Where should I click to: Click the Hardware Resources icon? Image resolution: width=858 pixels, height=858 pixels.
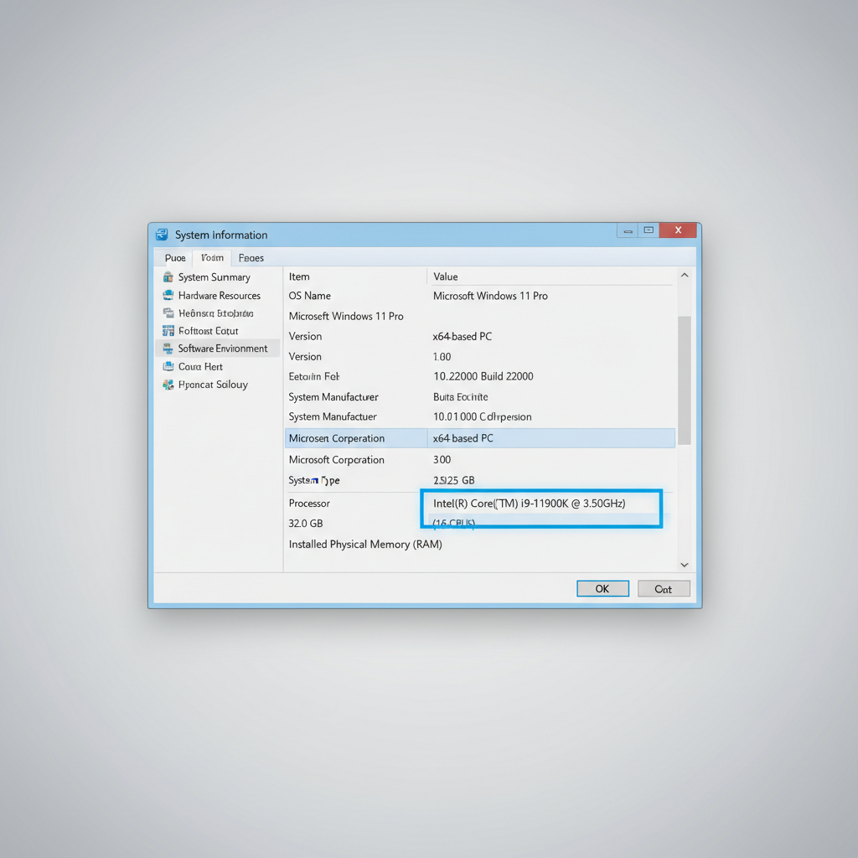click(x=168, y=295)
